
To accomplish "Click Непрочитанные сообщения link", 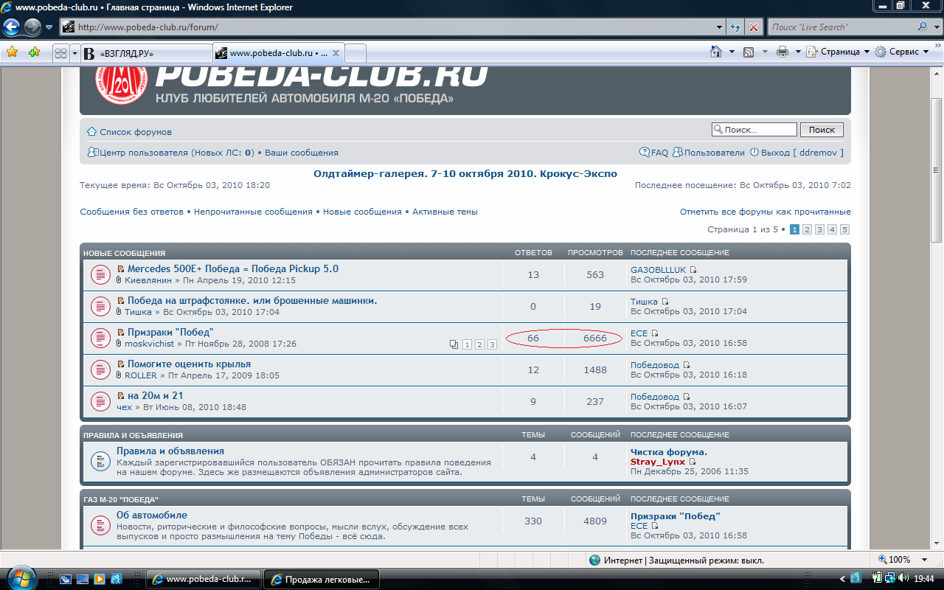I will point(253,212).
